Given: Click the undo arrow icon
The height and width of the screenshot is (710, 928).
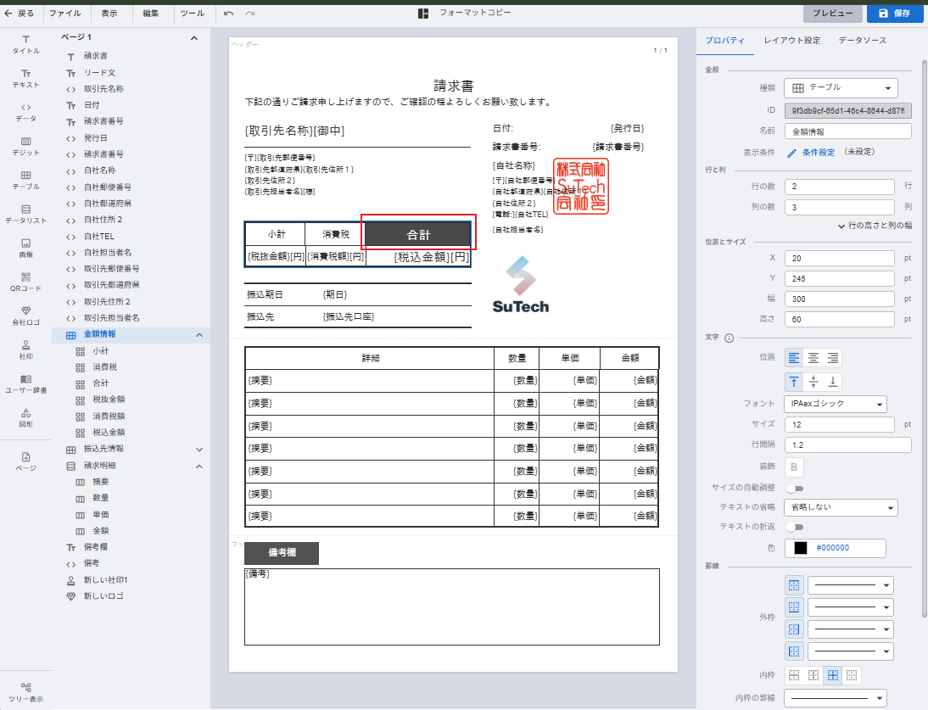Looking at the screenshot, I should pyautogui.click(x=229, y=14).
